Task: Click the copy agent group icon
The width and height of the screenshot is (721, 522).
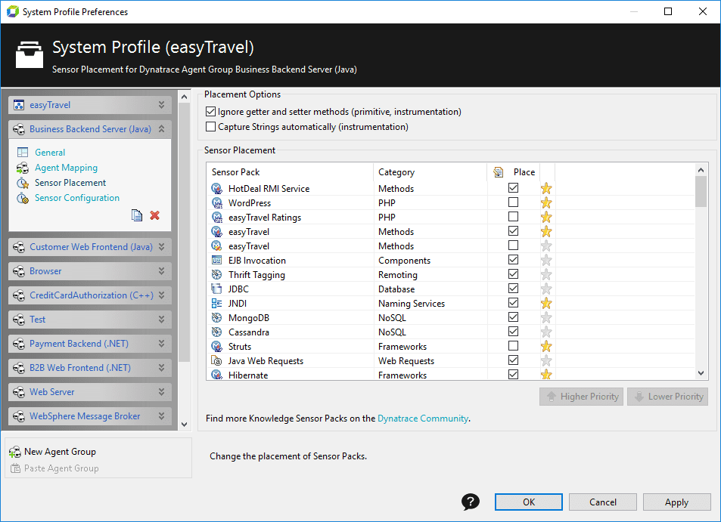Action: pyautogui.click(x=137, y=215)
